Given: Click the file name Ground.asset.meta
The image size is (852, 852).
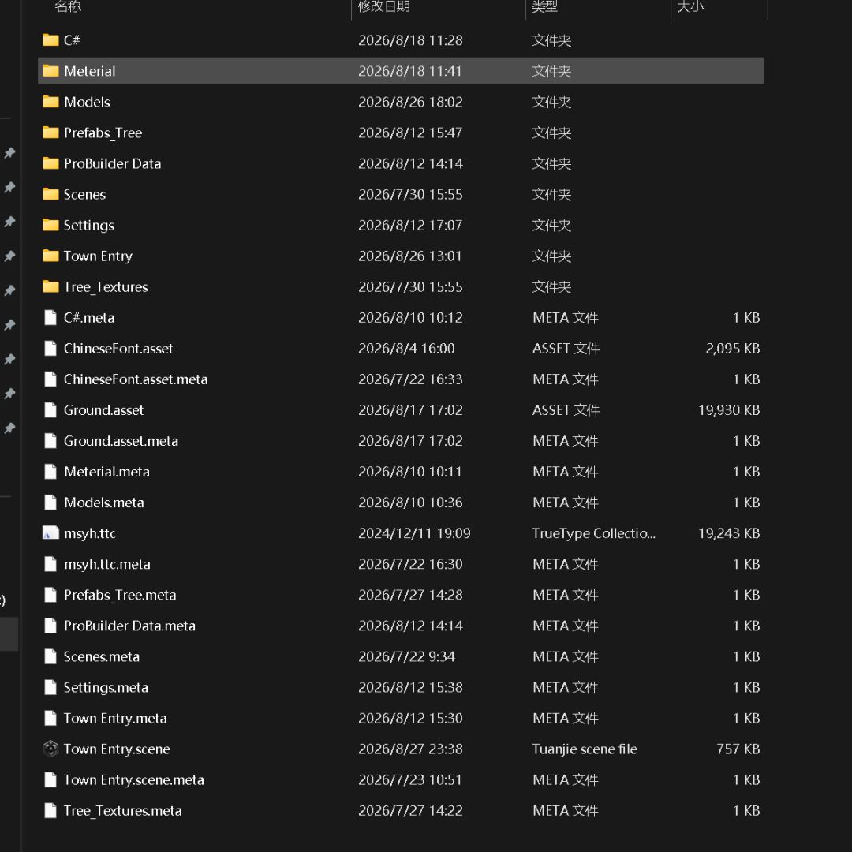Looking at the screenshot, I should tap(121, 441).
